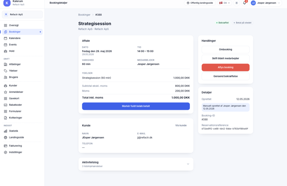Image resolution: width=287 pixels, height=186 pixels.
Task: Click the customer email jj@refactr.dk
Action: (x=145, y=138)
